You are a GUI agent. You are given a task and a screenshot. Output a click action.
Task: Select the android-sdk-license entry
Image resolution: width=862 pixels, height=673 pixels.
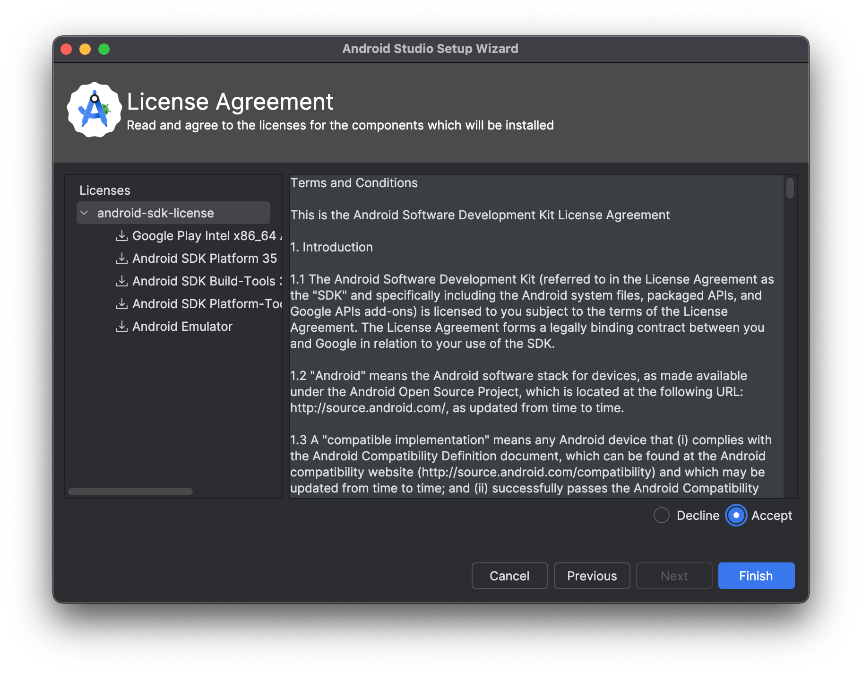(x=173, y=213)
